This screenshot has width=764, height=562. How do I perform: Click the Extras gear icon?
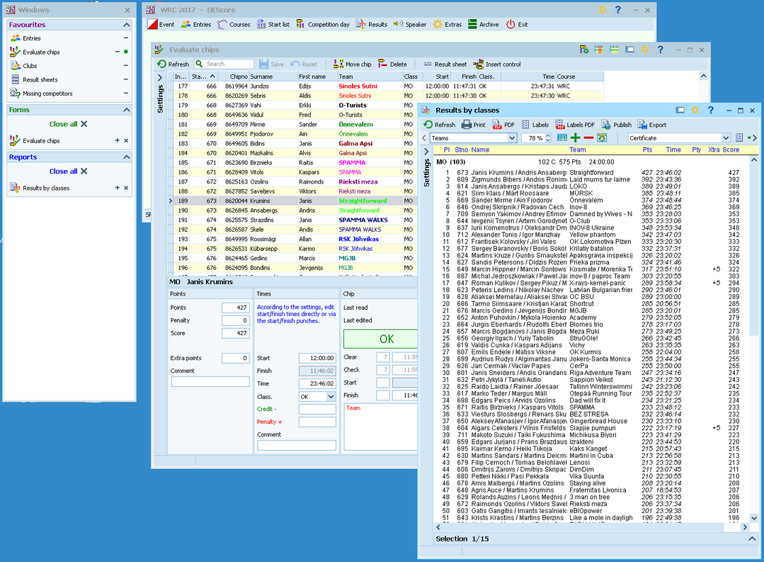pos(438,24)
